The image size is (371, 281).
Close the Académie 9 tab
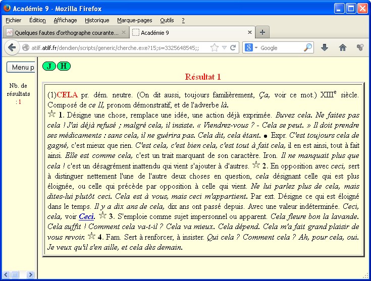point(250,32)
